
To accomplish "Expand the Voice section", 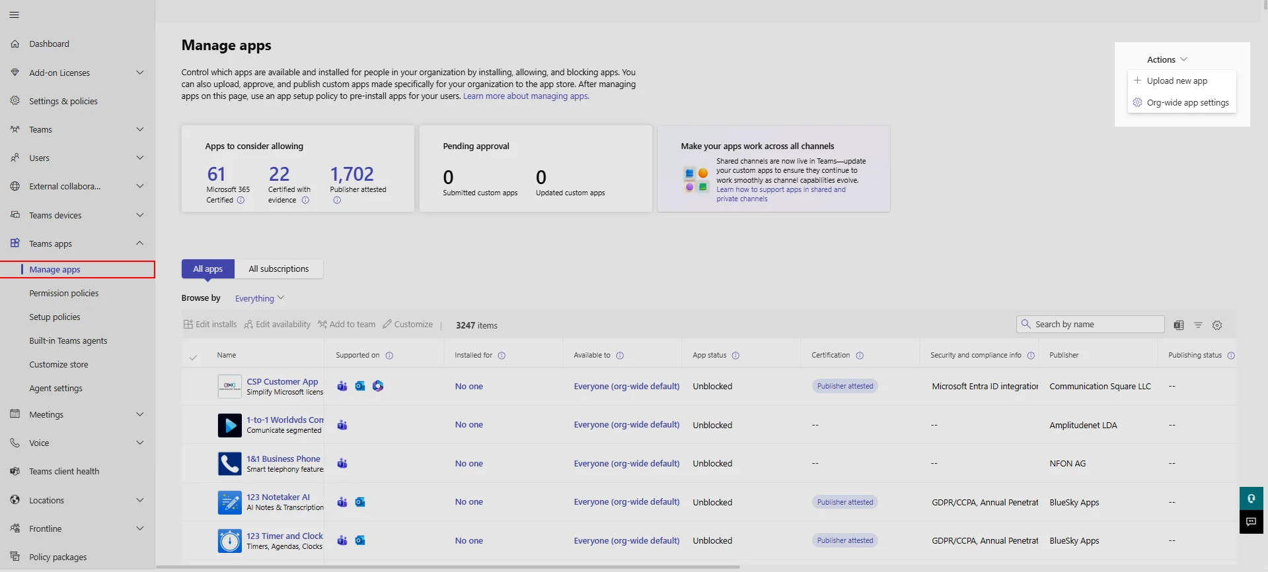I will [x=139, y=443].
